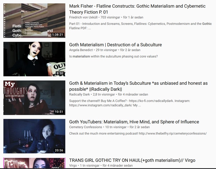Click the 20:56 duration badge
This screenshot has height=169, width=216.
tap(59, 150)
